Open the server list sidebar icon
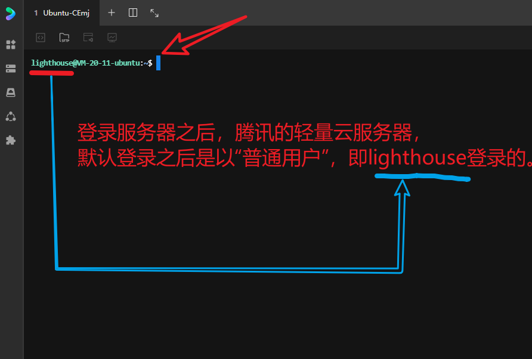The image size is (532, 359). coord(11,69)
